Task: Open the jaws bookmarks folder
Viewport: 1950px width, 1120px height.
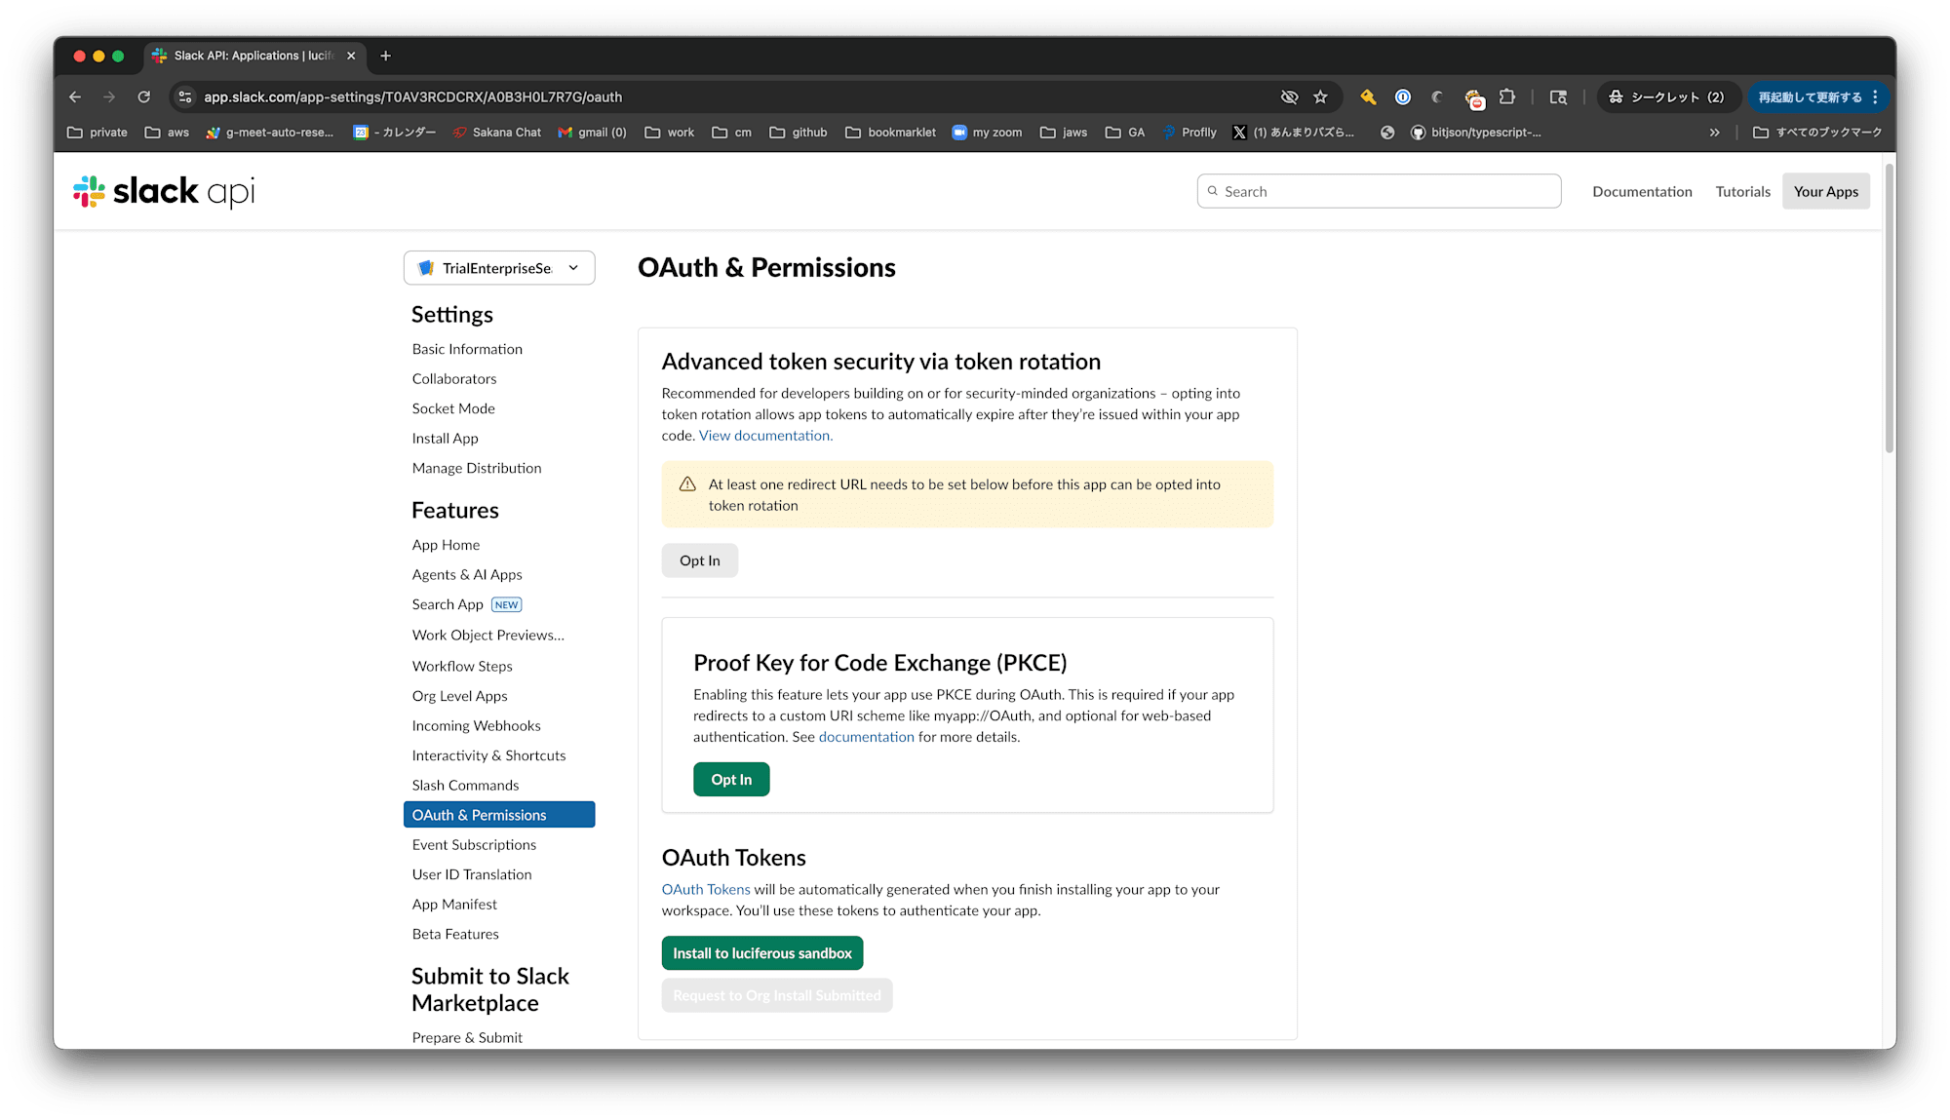Action: (1064, 133)
